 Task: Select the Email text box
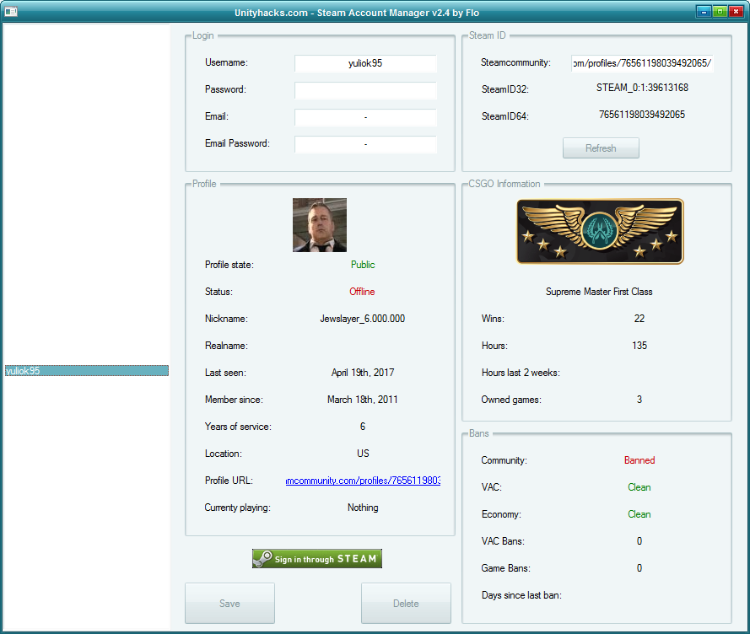(x=365, y=117)
